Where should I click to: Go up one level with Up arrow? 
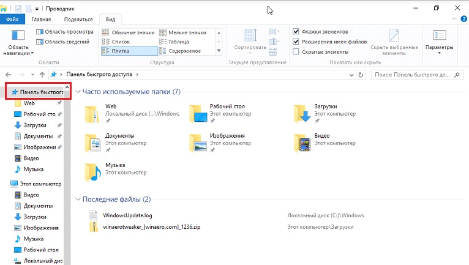[42, 75]
